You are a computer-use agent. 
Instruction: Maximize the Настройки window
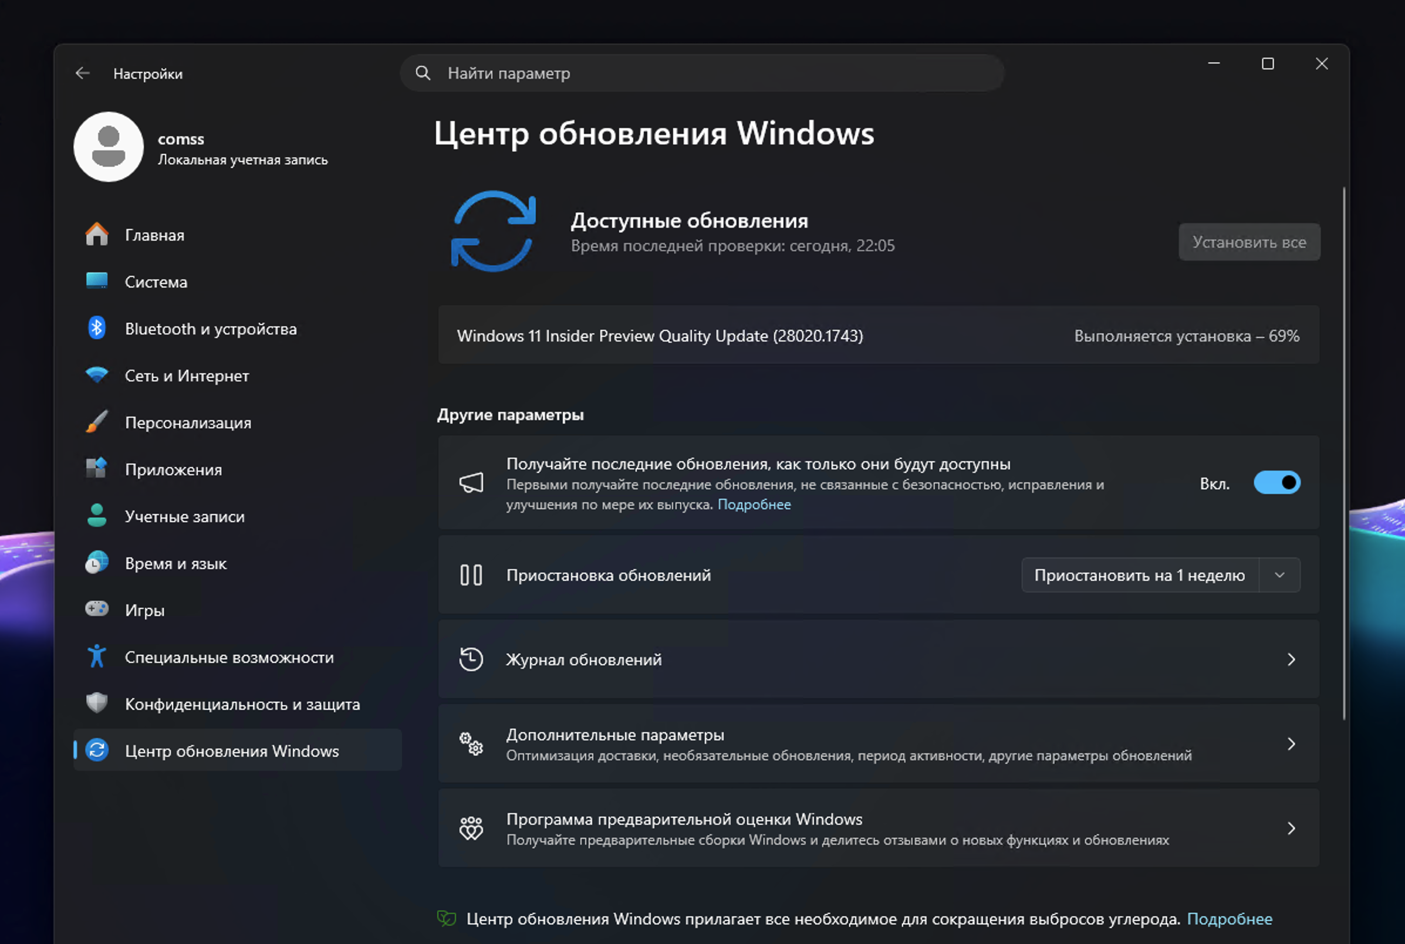[1268, 63]
